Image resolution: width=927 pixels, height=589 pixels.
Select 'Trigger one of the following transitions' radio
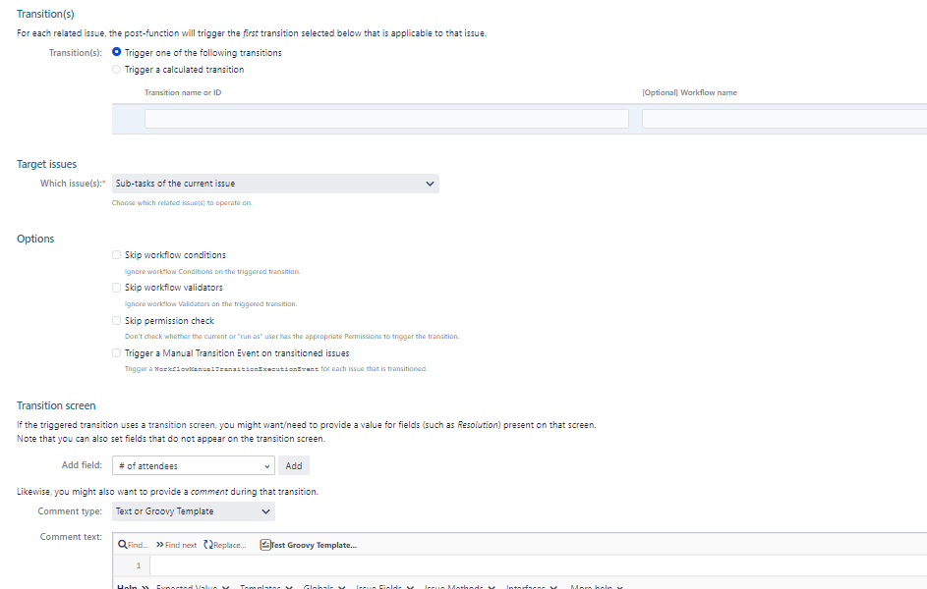116,52
